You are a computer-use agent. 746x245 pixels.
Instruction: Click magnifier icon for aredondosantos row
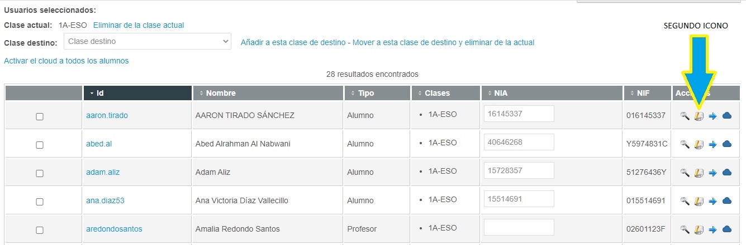click(x=684, y=229)
